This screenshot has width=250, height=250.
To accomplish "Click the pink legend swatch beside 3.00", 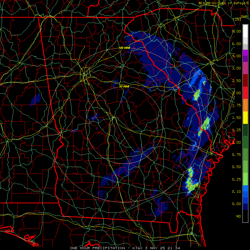I will click(245, 68).
